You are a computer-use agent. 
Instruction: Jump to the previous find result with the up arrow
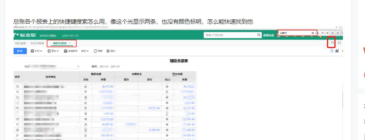pyautogui.click(x=333, y=33)
